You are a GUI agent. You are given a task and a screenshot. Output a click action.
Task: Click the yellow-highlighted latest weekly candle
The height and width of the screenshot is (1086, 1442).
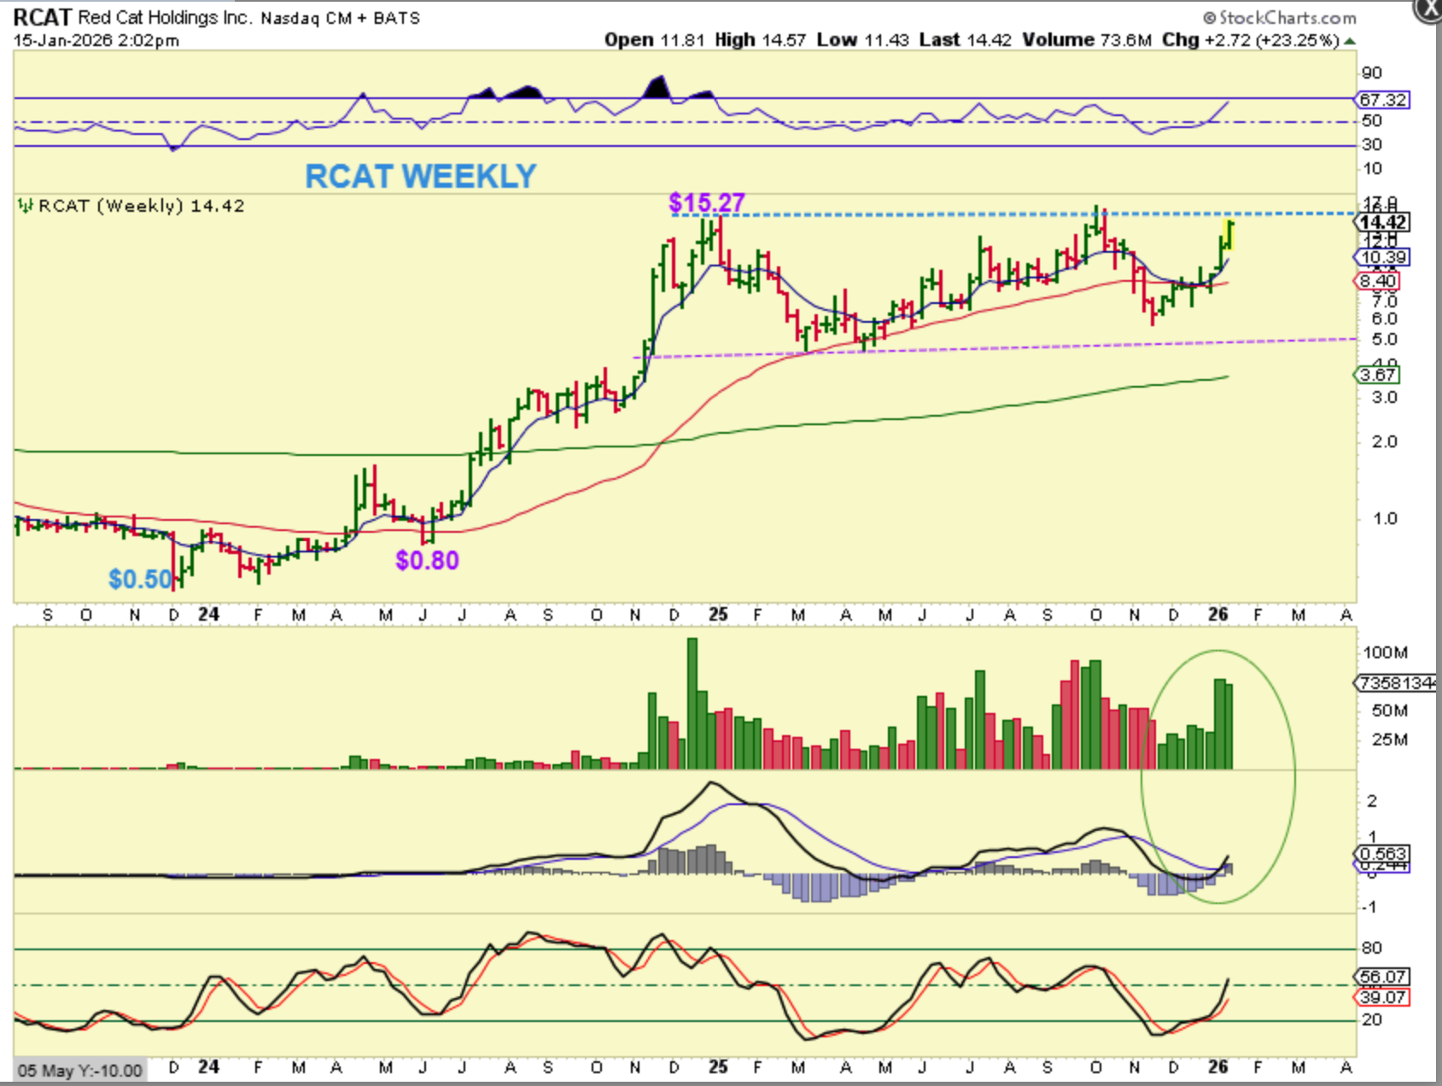1229,236
